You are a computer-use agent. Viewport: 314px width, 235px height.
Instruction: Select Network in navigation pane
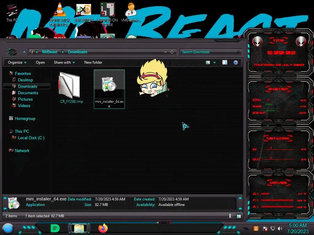click(22, 151)
